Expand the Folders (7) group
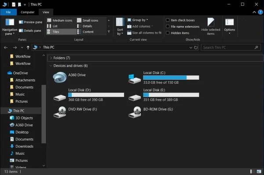Image resolution: width=264 pixels, height=175 pixels. (x=51, y=58)
